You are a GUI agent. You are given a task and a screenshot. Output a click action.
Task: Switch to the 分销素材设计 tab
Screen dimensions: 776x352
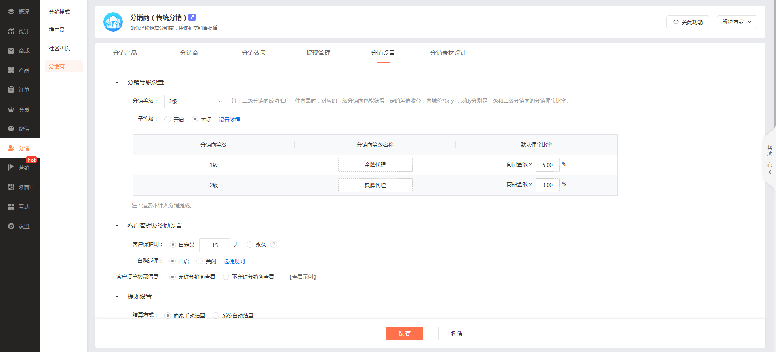(448, 53)
